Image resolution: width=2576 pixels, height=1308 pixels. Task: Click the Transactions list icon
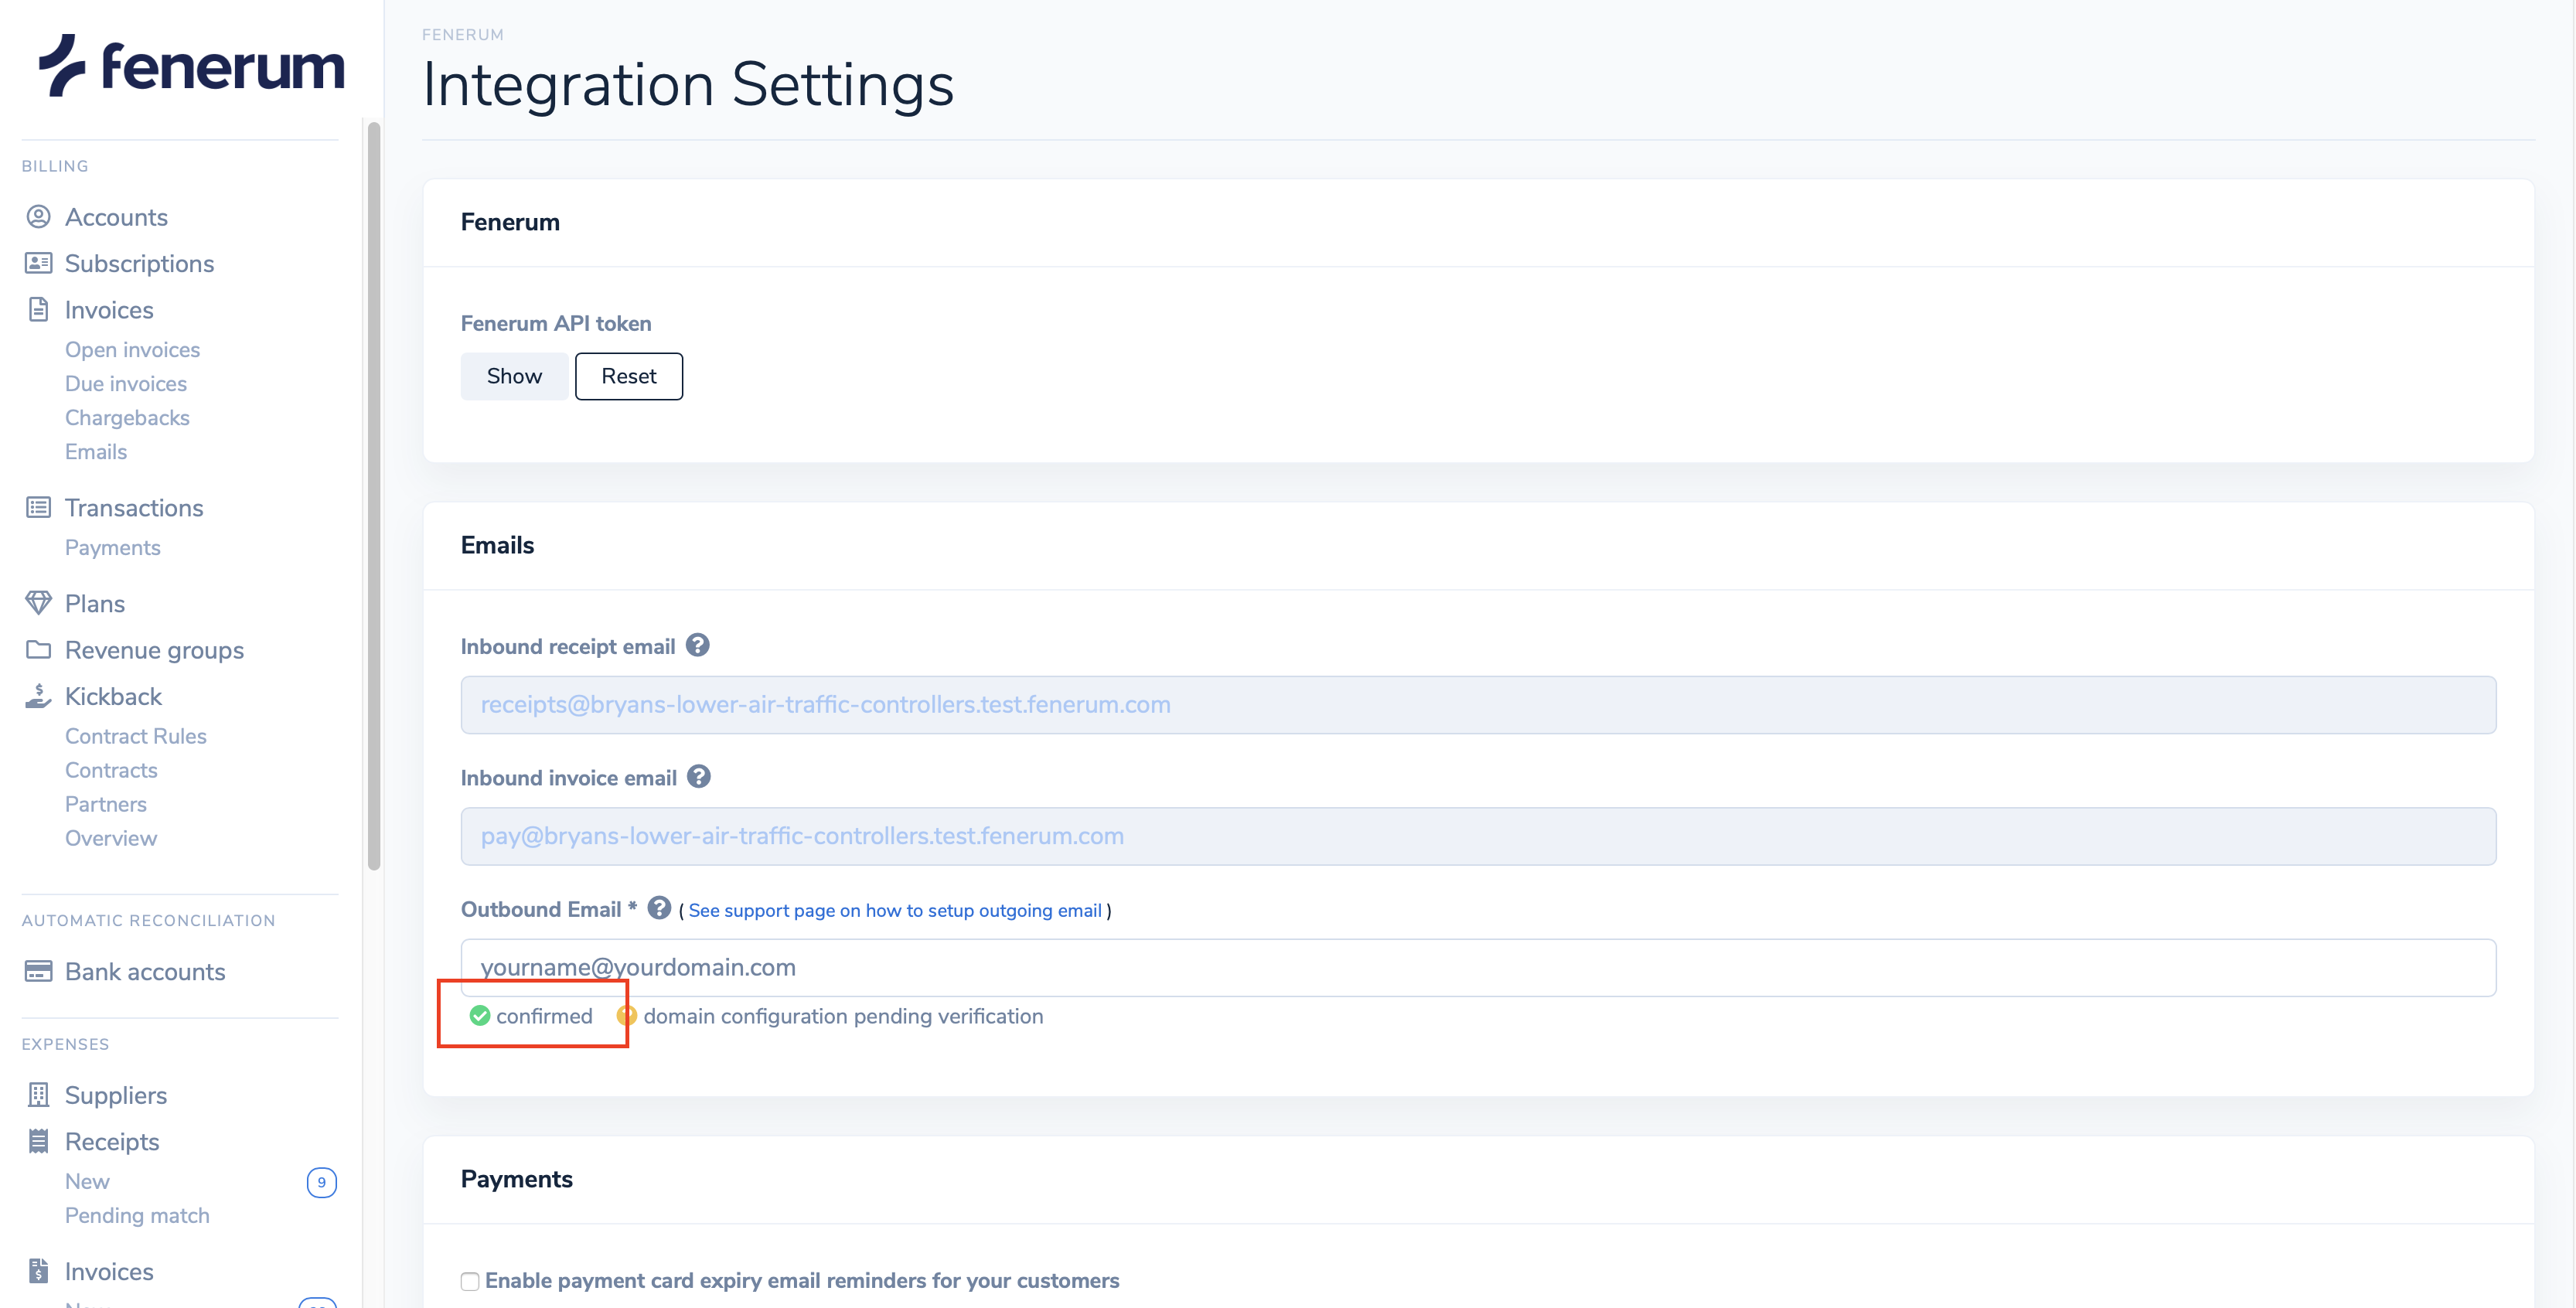point(38,508)
